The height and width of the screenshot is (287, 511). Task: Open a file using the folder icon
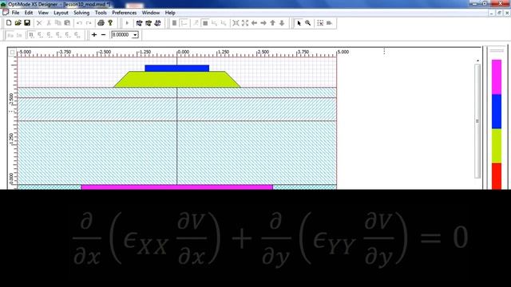pyautogui.click(x=18, y=23)
